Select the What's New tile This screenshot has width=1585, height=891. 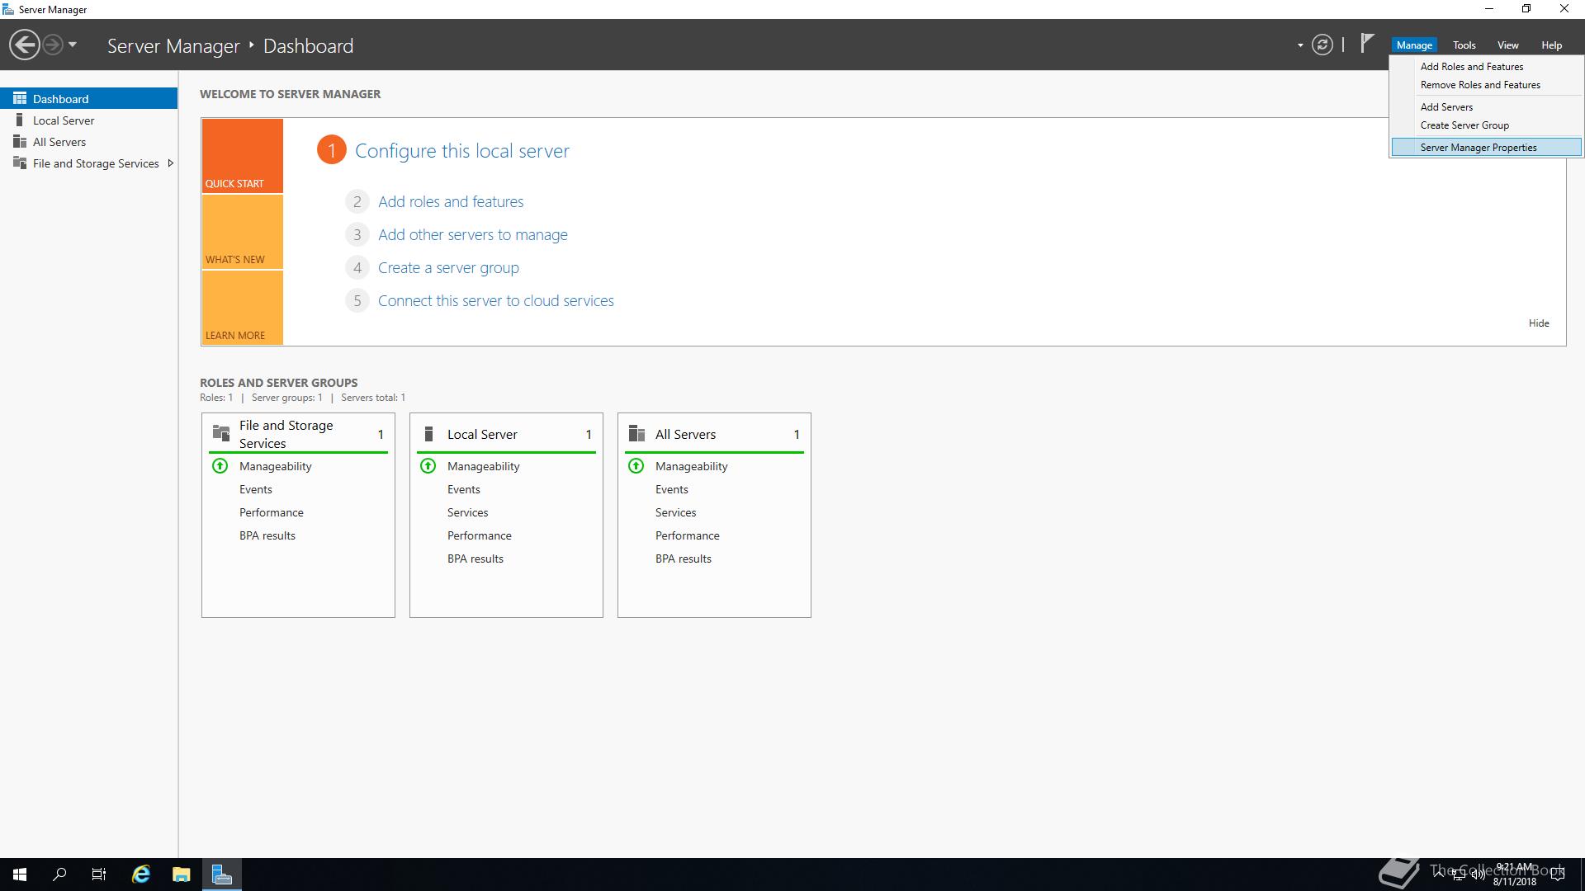[x=243, y=232]
